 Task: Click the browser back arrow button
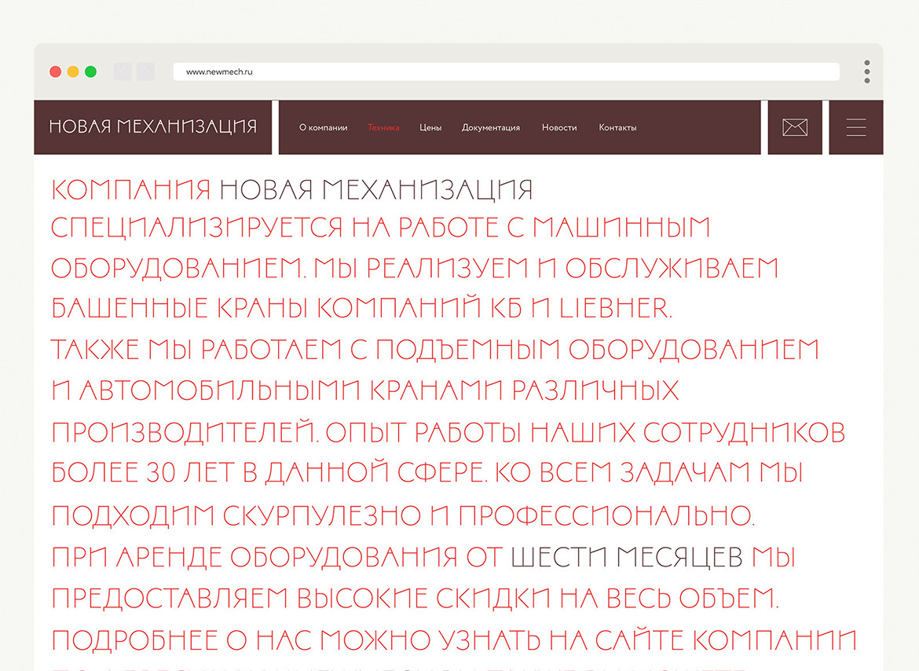click(x=123, y=71)
